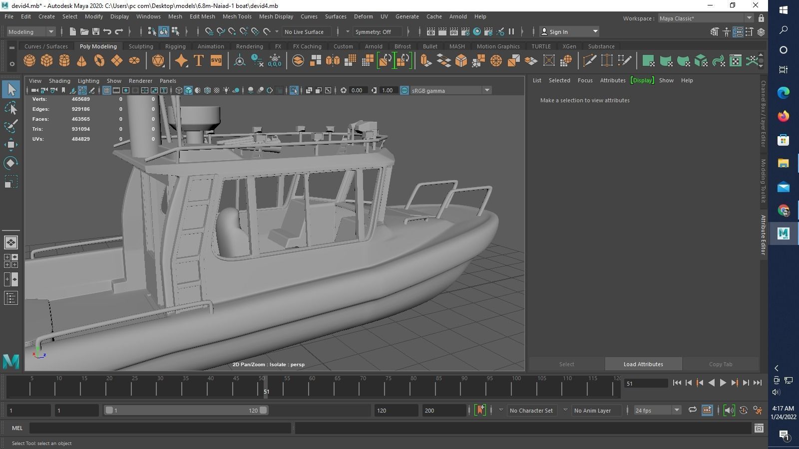799x449 pixels.
Task: Open the Workspace Maya Classic dropdown
Action: coord(705,18)
